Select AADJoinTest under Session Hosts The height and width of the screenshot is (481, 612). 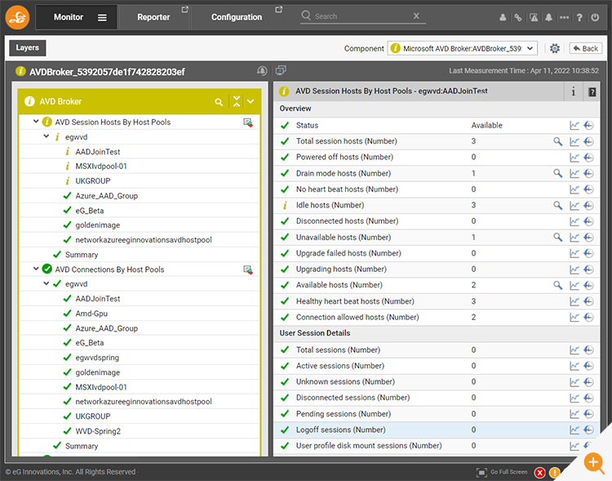(98, 152)
